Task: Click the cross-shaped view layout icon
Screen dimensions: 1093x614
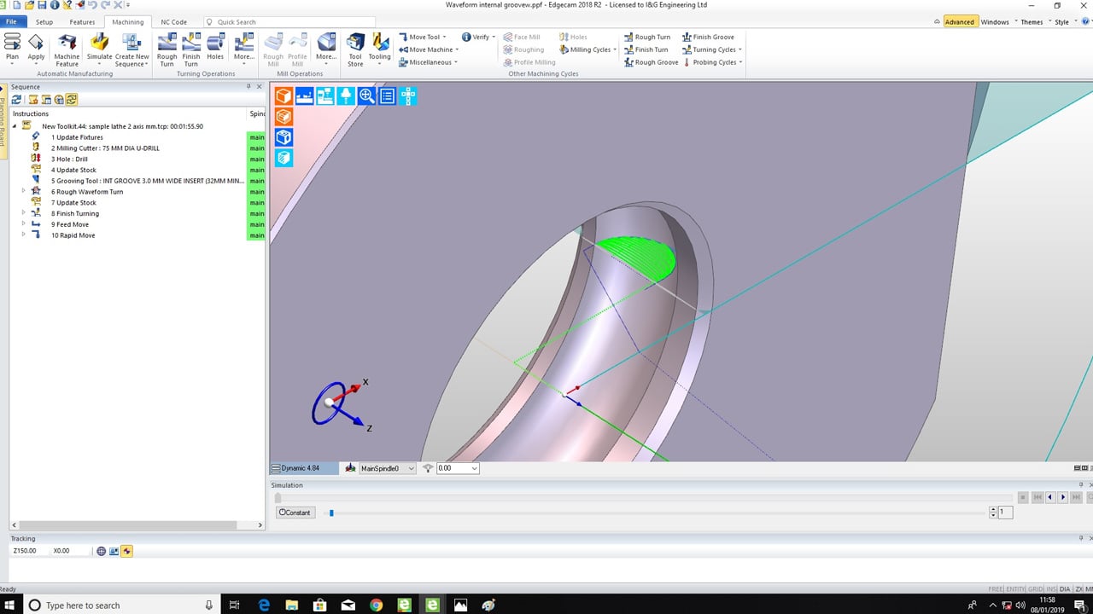Action: coord(408,96)
